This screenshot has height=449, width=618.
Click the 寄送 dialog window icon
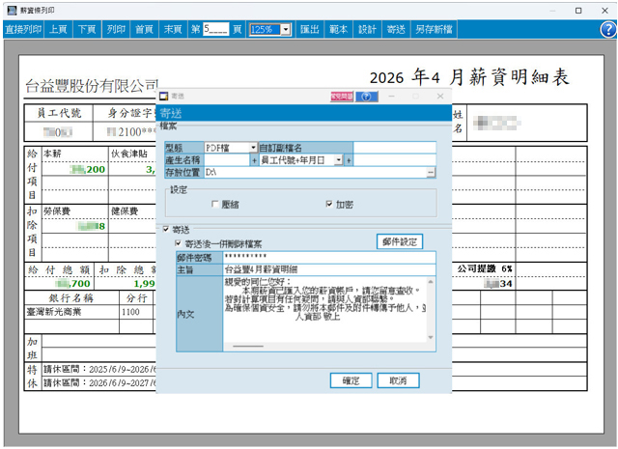[x=163, y=97]
